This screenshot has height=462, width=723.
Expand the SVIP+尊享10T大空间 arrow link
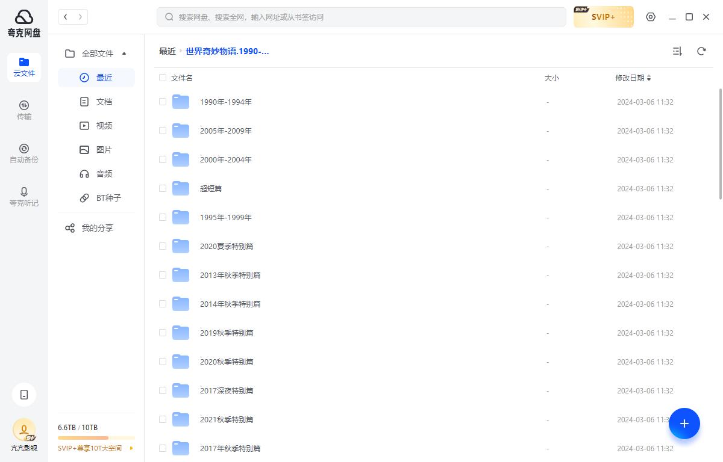[131, 448]
